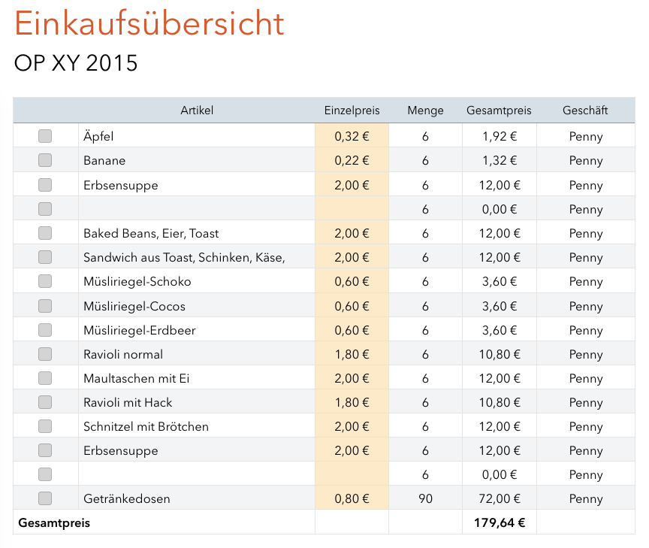This screenshot has width=649, height=548.
Task: Check the Baked Beans, Eier, Toast checkbox
Action: click(x=45, y=233)
